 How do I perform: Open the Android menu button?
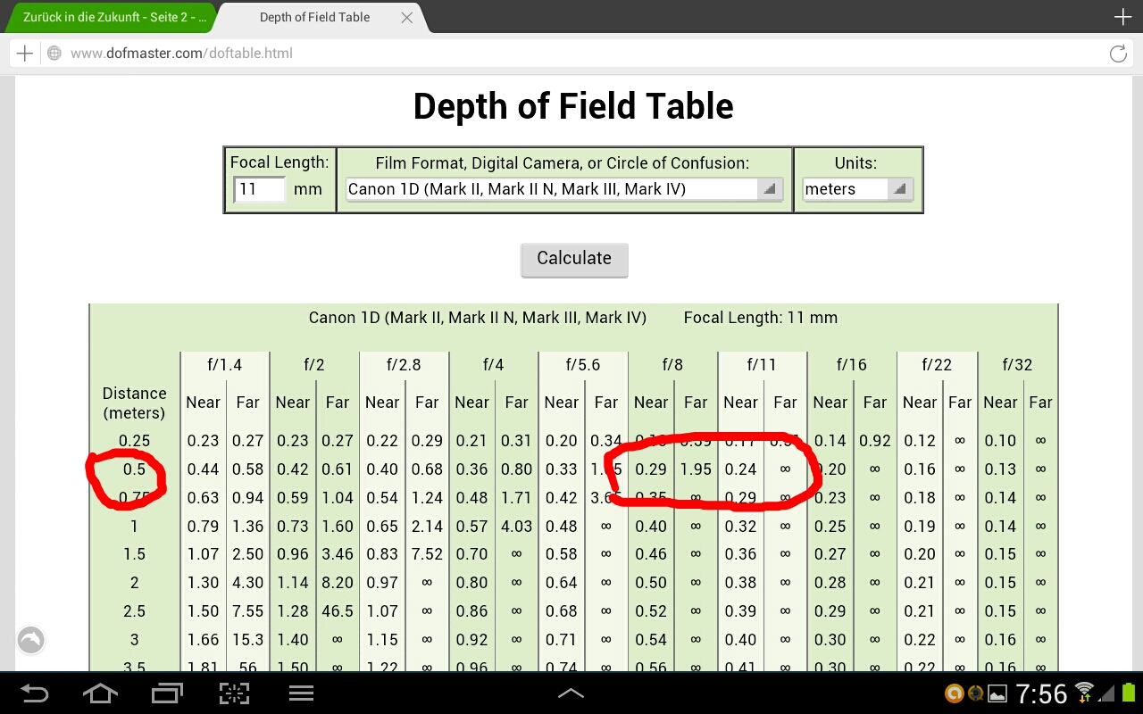pyautogui.click(x=301, y=693)
